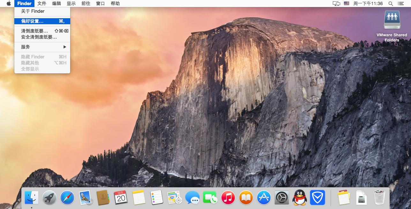
Task: Launch FaceTime from the Dock
Action: [x=210, y=198]
